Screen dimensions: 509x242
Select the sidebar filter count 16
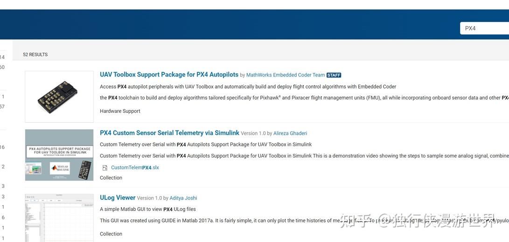coord(2,147)
